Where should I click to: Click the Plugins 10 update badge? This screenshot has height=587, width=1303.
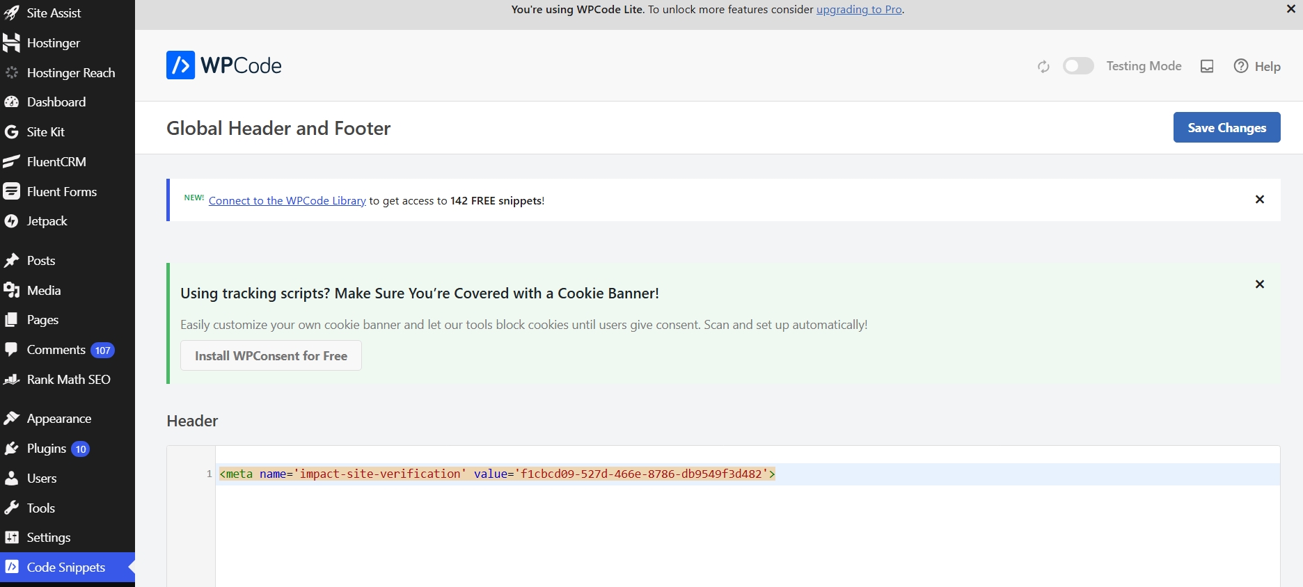click(x=80, y=449)
